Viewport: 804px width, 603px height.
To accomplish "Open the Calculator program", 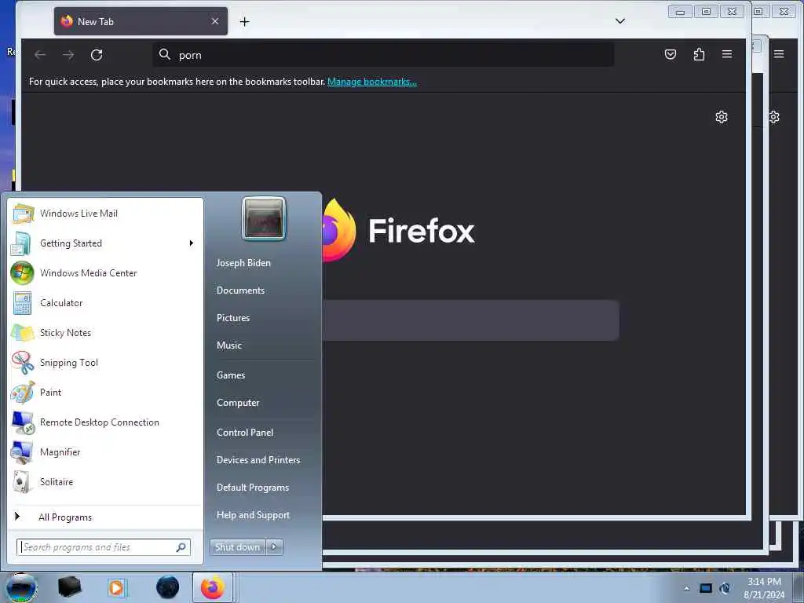I will click(x=105, y=302).
